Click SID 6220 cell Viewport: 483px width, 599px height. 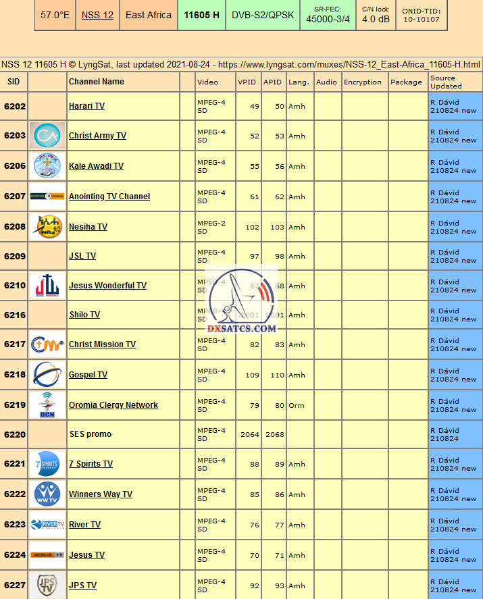[x=14, y=434]
